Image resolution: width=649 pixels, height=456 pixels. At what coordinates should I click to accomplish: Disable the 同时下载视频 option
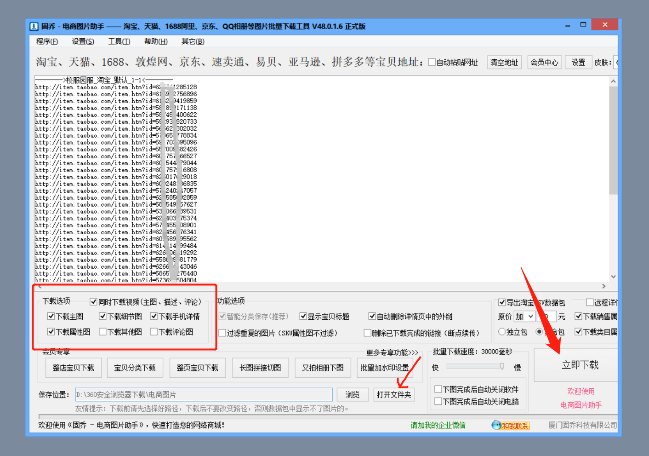click(x=93, y=302)
